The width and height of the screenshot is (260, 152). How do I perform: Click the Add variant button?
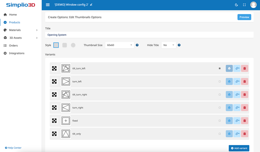(x=239, y=148)
